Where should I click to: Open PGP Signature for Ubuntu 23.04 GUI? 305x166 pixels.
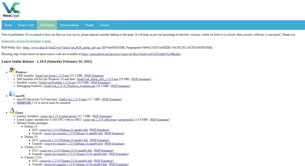[x=104, y=151]
